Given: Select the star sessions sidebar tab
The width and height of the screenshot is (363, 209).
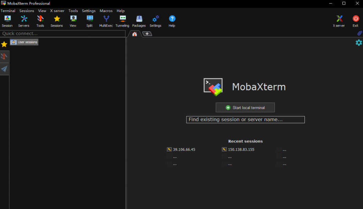Looking at the screenshot, I should point(4,44).
